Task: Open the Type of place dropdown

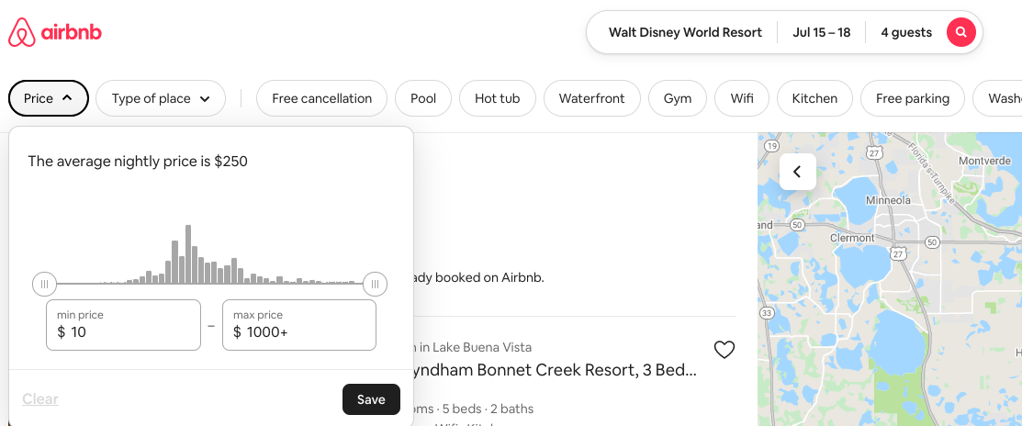Action: pos(161,98)
